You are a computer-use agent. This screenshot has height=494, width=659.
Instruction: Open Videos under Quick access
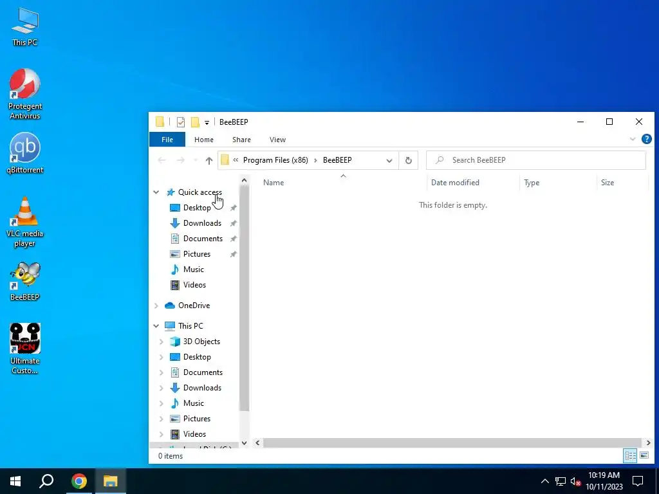194,285
